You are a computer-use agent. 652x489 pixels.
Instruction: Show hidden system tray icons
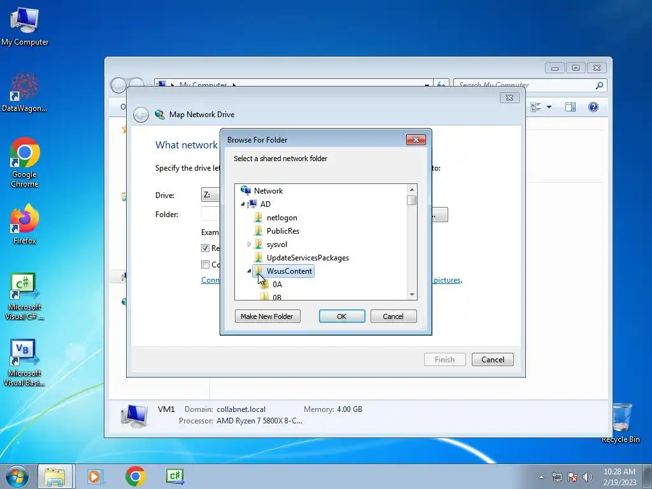pos(541,477)
